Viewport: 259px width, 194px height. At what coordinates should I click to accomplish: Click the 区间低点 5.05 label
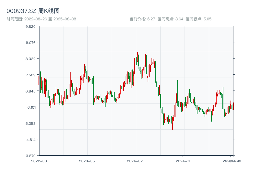pyautogui.click(x=198, y=19)
